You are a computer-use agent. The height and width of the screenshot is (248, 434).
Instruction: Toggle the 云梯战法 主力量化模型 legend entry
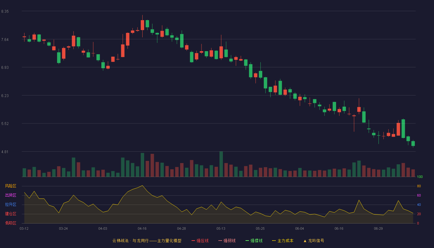coord(147,241)
